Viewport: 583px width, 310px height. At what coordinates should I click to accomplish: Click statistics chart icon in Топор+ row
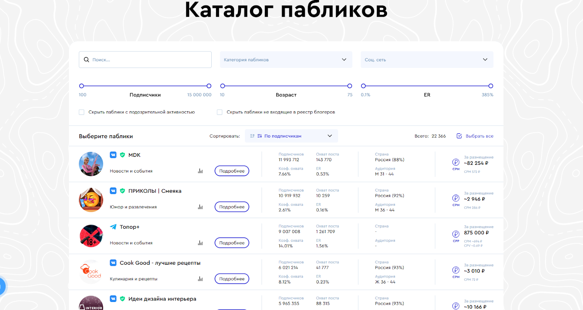[200, 243]
